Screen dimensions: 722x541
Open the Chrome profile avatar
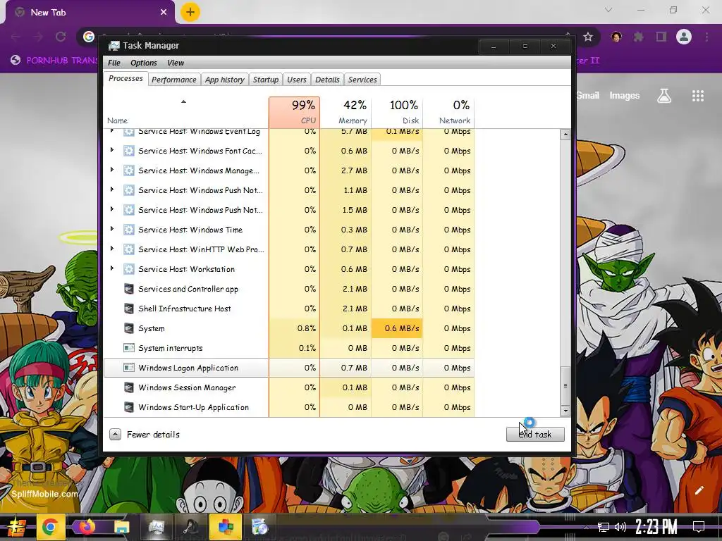(x=684, y=37)
